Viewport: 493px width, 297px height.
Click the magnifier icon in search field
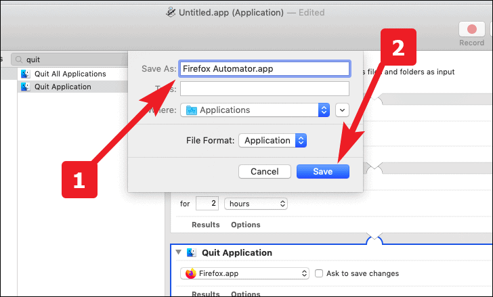pos(19,60)
